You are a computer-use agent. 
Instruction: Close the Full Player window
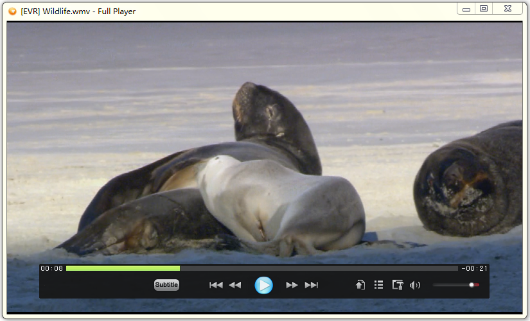(x=508, y=9)
